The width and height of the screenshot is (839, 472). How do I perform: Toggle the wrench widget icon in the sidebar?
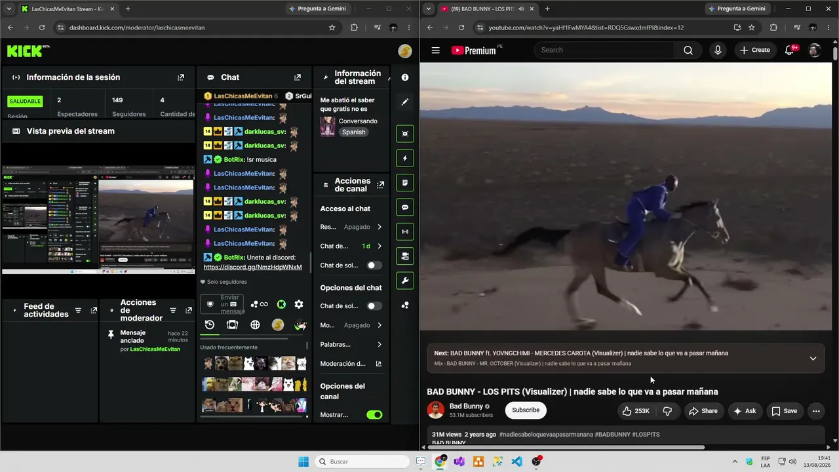point(405,281)
